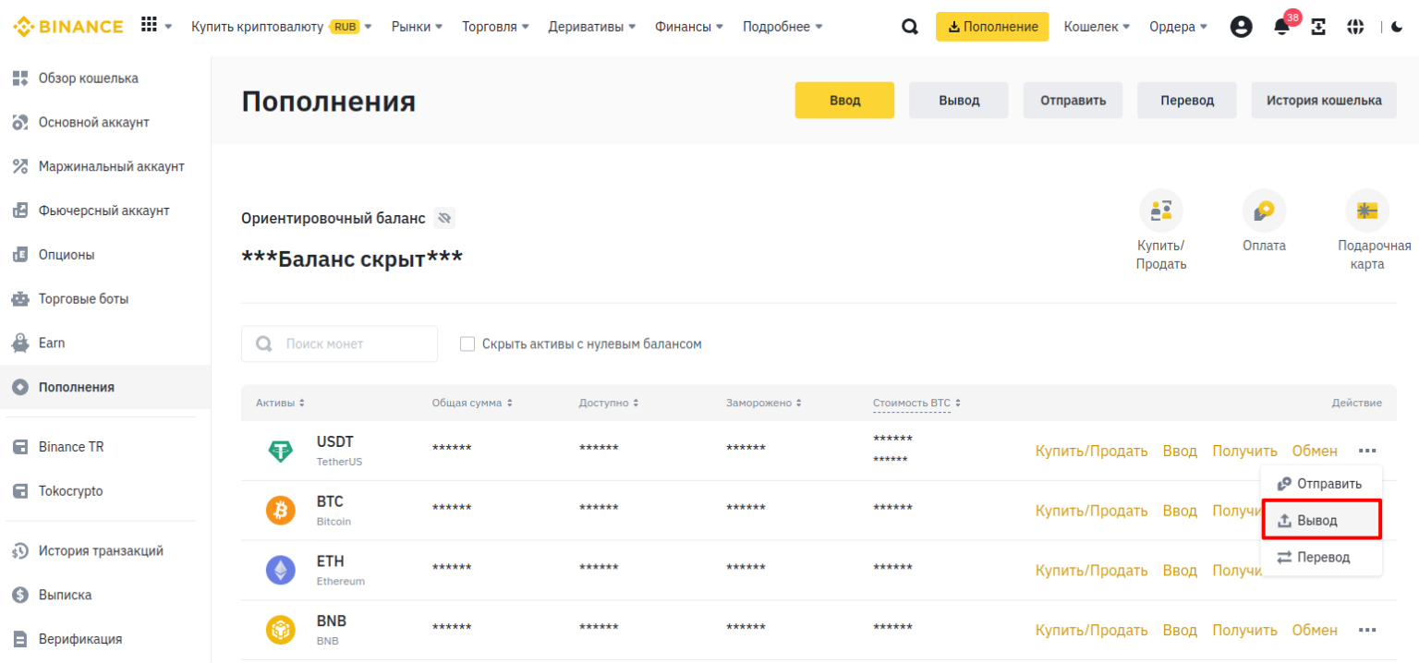The width and height of the screenshot is (1419, 663).
Task: Click the globe language icon
Action: pos(1355,27)
